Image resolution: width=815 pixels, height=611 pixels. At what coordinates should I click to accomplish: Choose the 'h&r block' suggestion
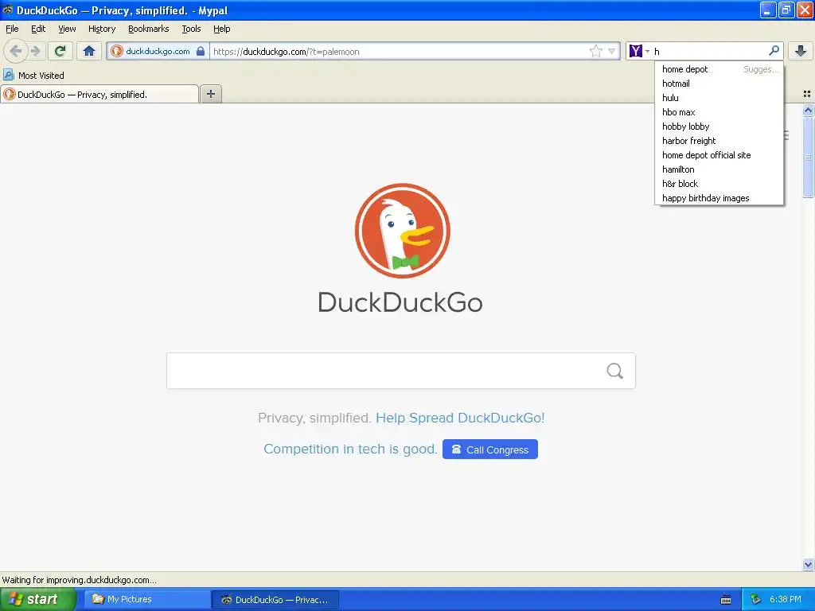(x=719, y=184)
